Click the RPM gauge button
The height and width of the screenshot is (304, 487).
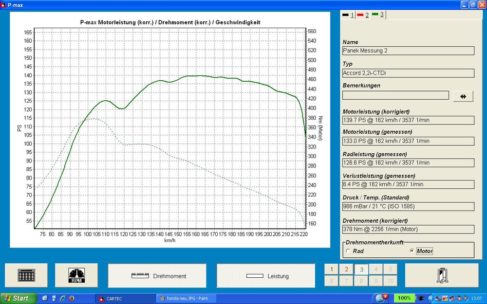pyautogui.click(x=76, y=275)
